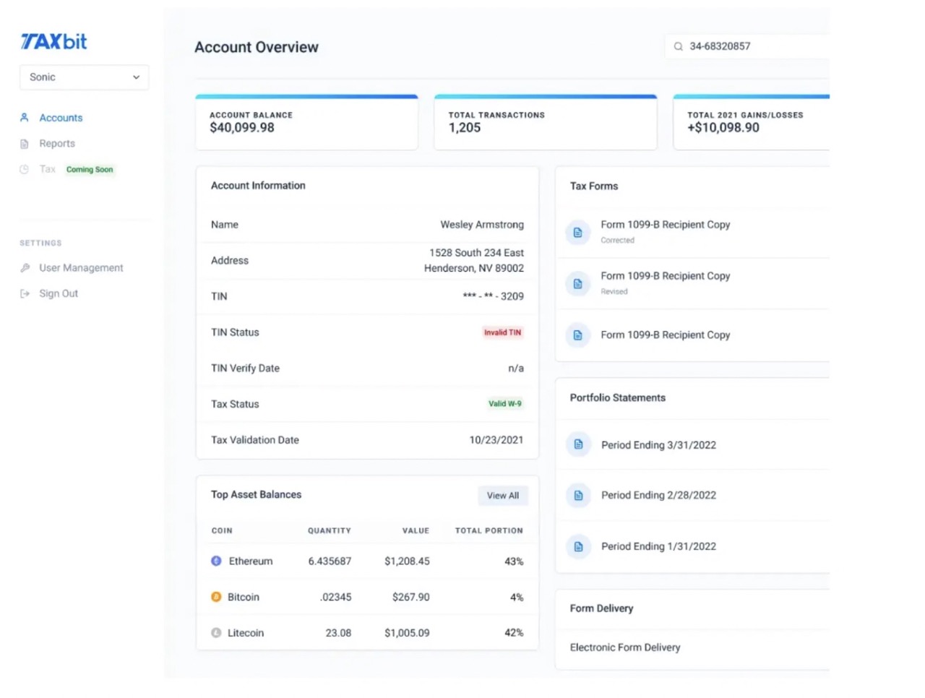The height and width of the screenshot is (698, 925).
Task: Click the Reports document icon
Action: 24,143
